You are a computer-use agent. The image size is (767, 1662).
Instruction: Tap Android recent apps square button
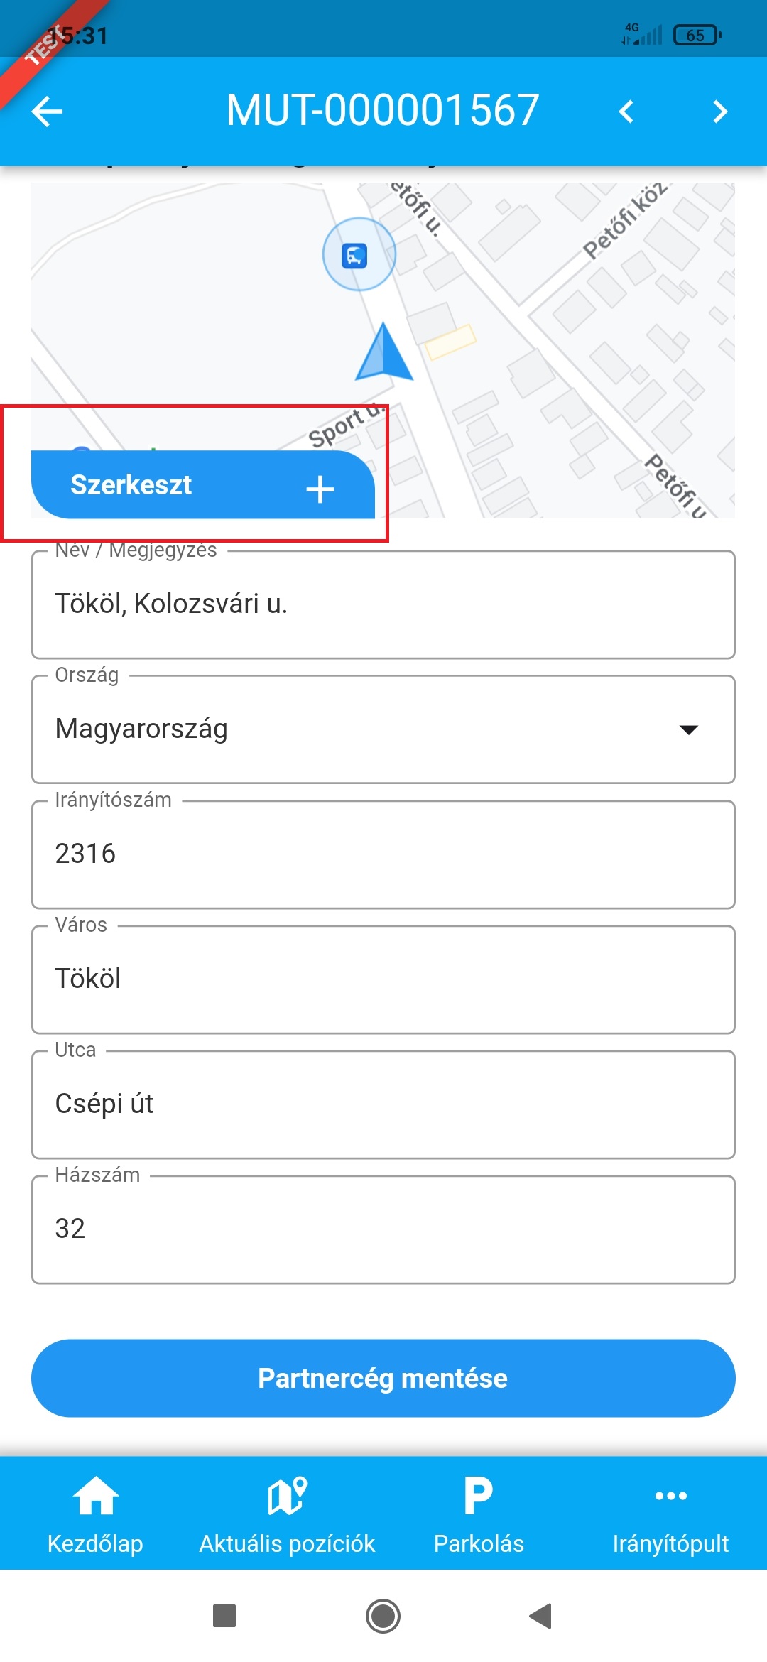pyautogui.click(x=224, y=1616)
